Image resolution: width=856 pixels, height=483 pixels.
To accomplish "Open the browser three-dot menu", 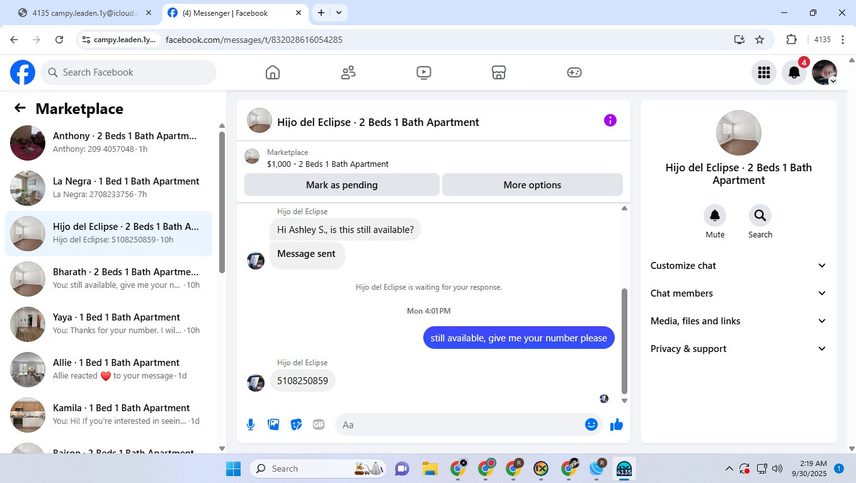I will click(x=843, y=40).
